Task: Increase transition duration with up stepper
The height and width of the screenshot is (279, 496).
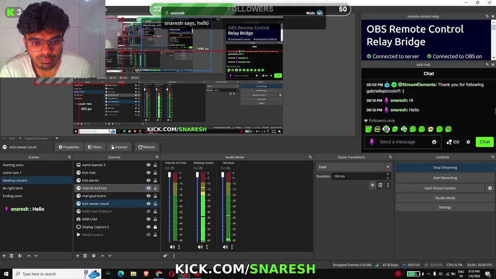Action: point(388,174)
